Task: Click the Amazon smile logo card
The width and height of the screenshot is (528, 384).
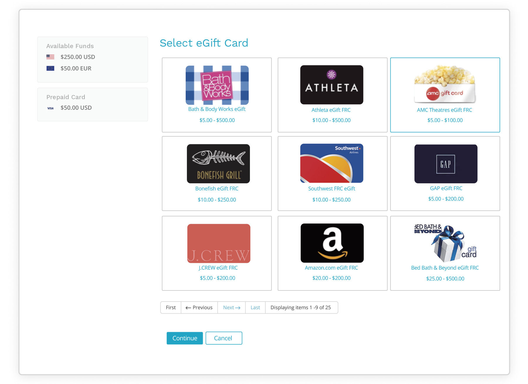Action: 332,243
